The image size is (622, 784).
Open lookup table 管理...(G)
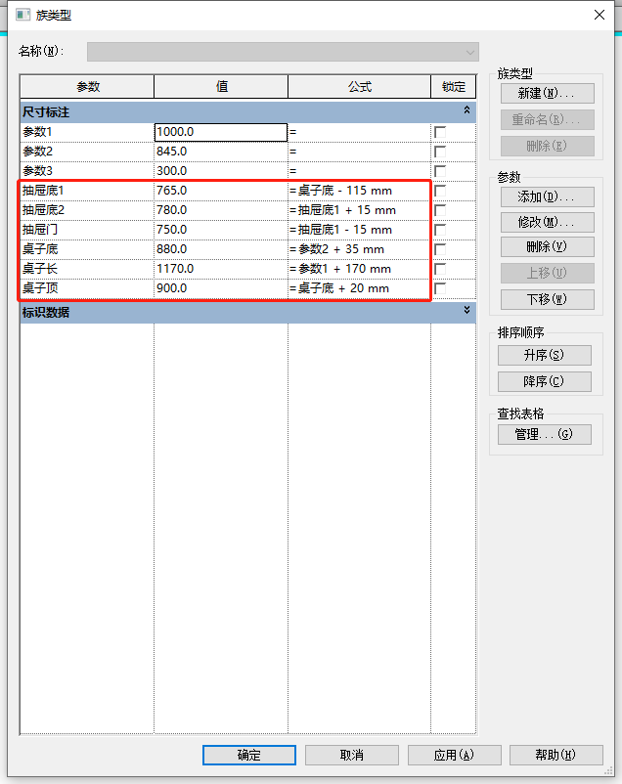click(545, 434)
